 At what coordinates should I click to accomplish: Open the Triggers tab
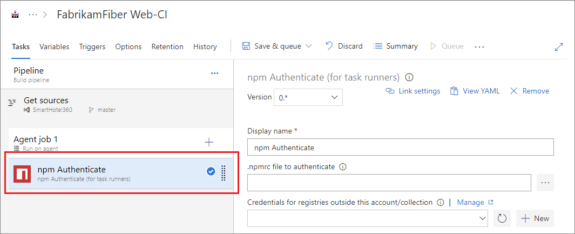click(92, 46)
